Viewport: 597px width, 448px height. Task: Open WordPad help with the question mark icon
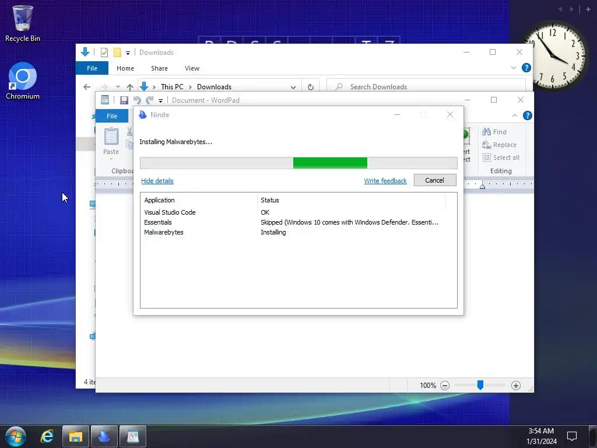click(x=527, y=116)
